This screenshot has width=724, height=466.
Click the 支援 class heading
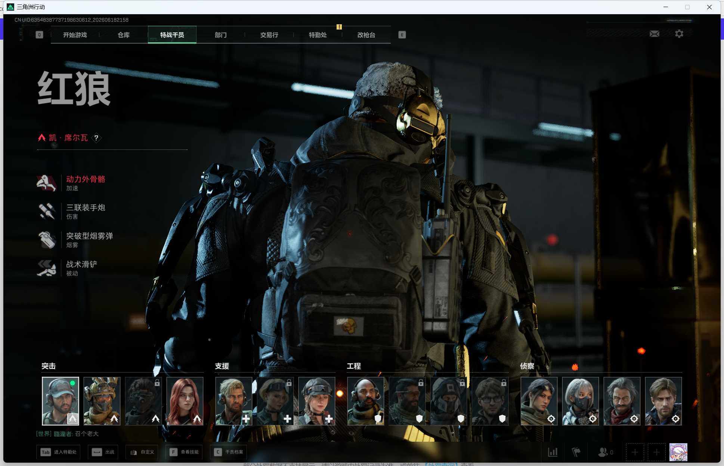click(222, 366)
